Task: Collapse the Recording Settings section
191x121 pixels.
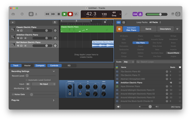Action: pyautogui.click(x=54, y=71)
